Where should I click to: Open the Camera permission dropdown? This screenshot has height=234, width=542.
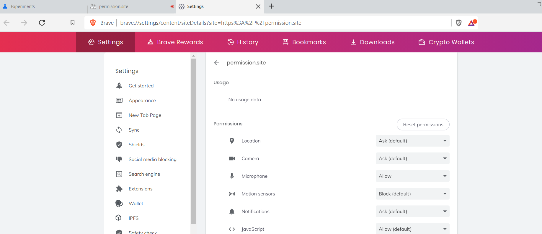(x=412, y=158)
